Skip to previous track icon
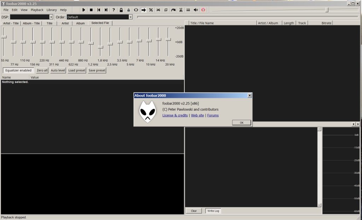 tap(99, 10)
